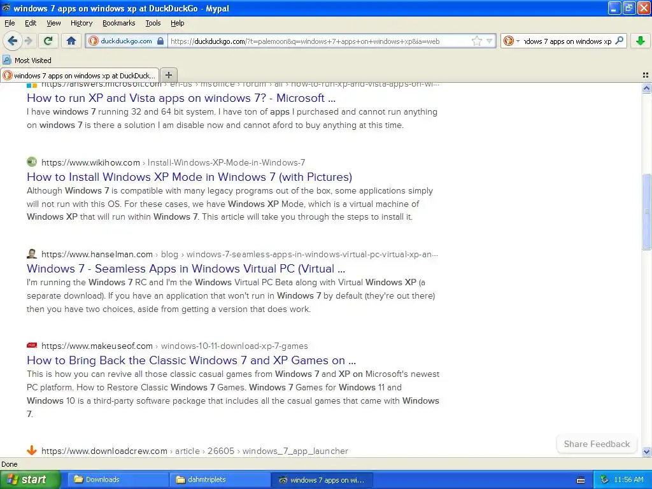
Task: Click the wikihow.com result URL
Action: tap(173, 162)
